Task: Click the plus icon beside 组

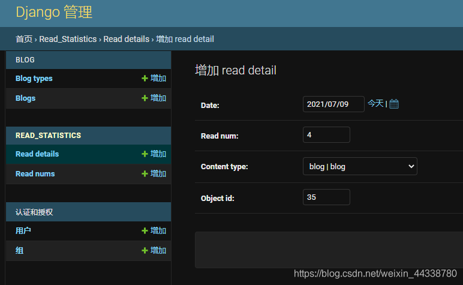Action: click(x=145, y=250)
